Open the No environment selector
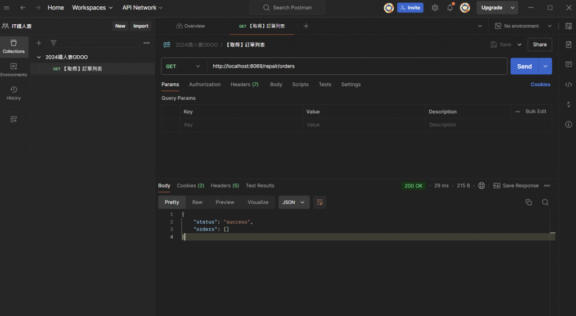 [x=524, y=26]
